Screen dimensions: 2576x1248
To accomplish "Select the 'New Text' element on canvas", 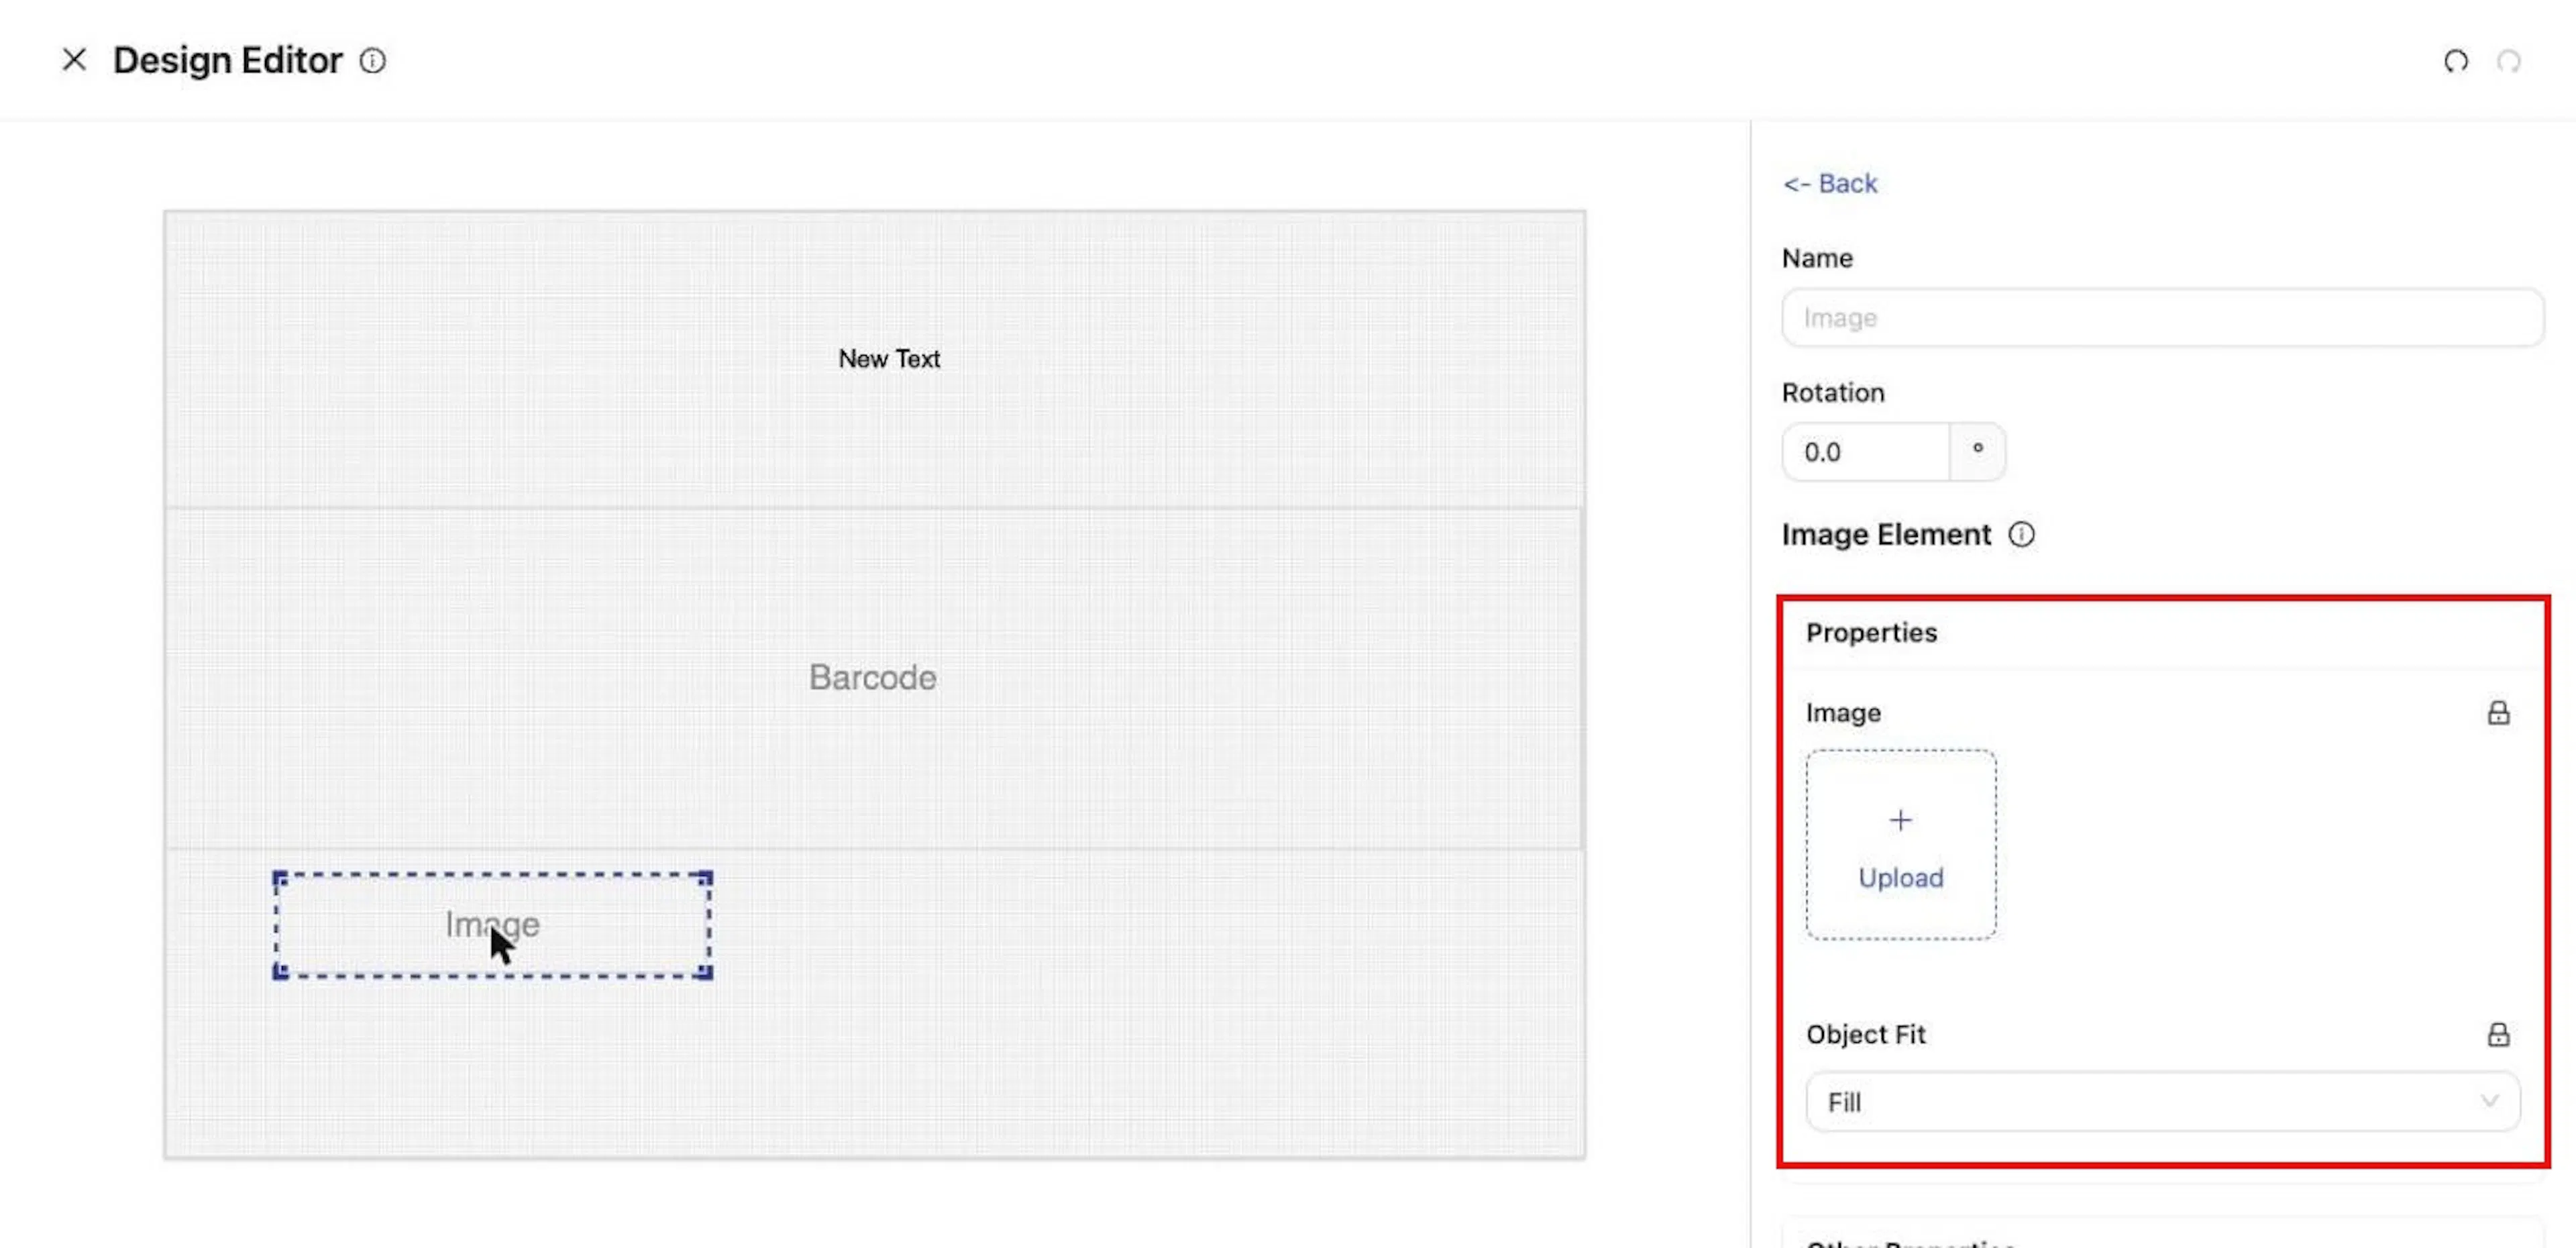I will pyautogui.click(x=889, y=359).
